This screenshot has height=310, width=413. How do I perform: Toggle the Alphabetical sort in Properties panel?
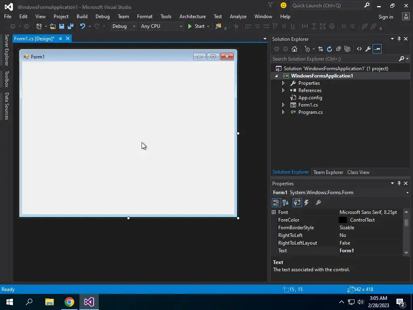coord(286,203)
